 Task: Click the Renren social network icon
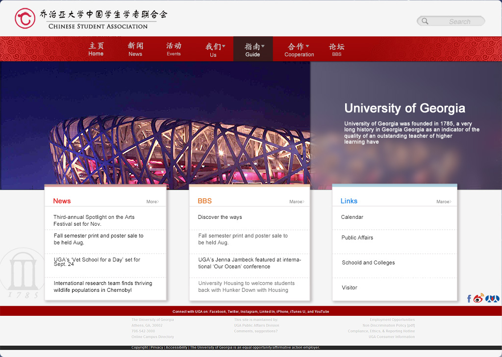point(492,298)
